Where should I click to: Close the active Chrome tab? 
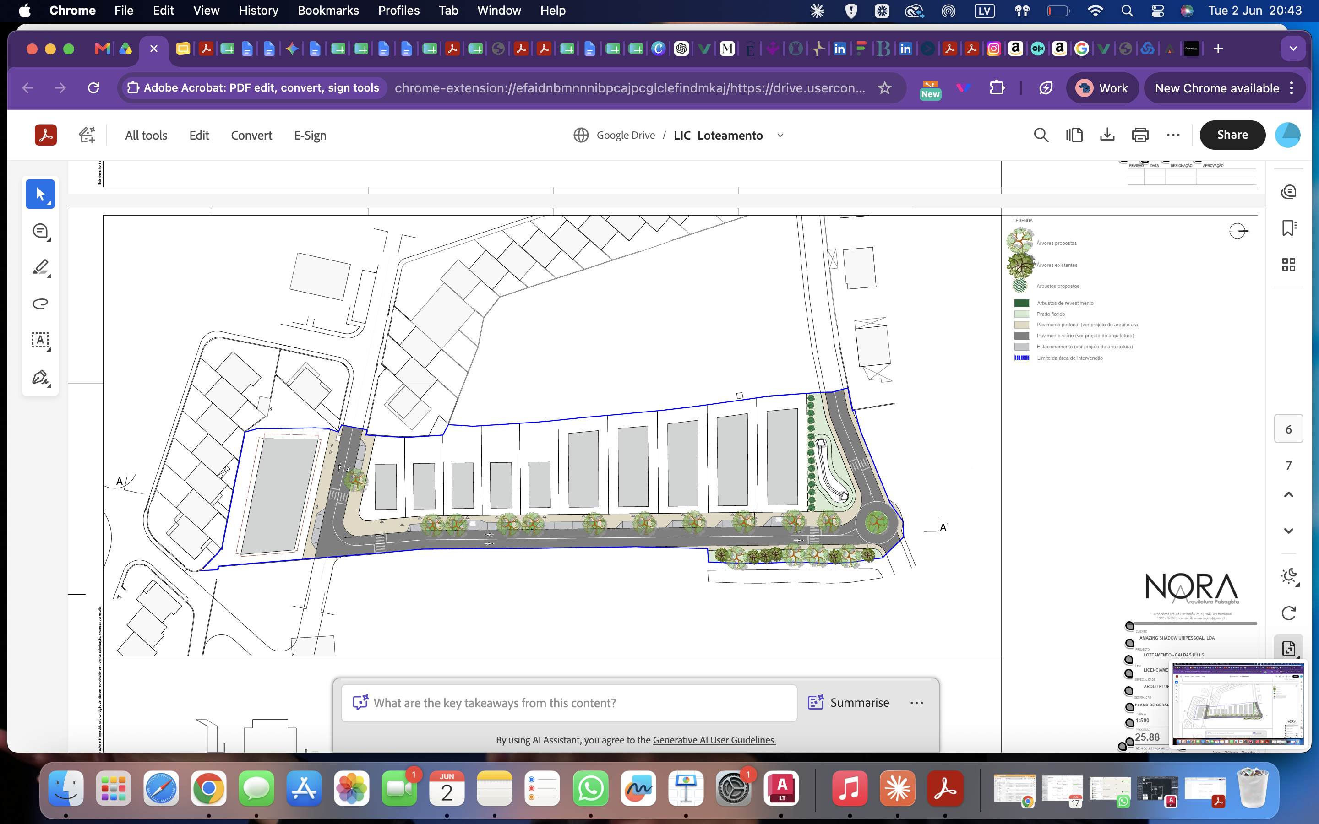(x=154, y=49)
